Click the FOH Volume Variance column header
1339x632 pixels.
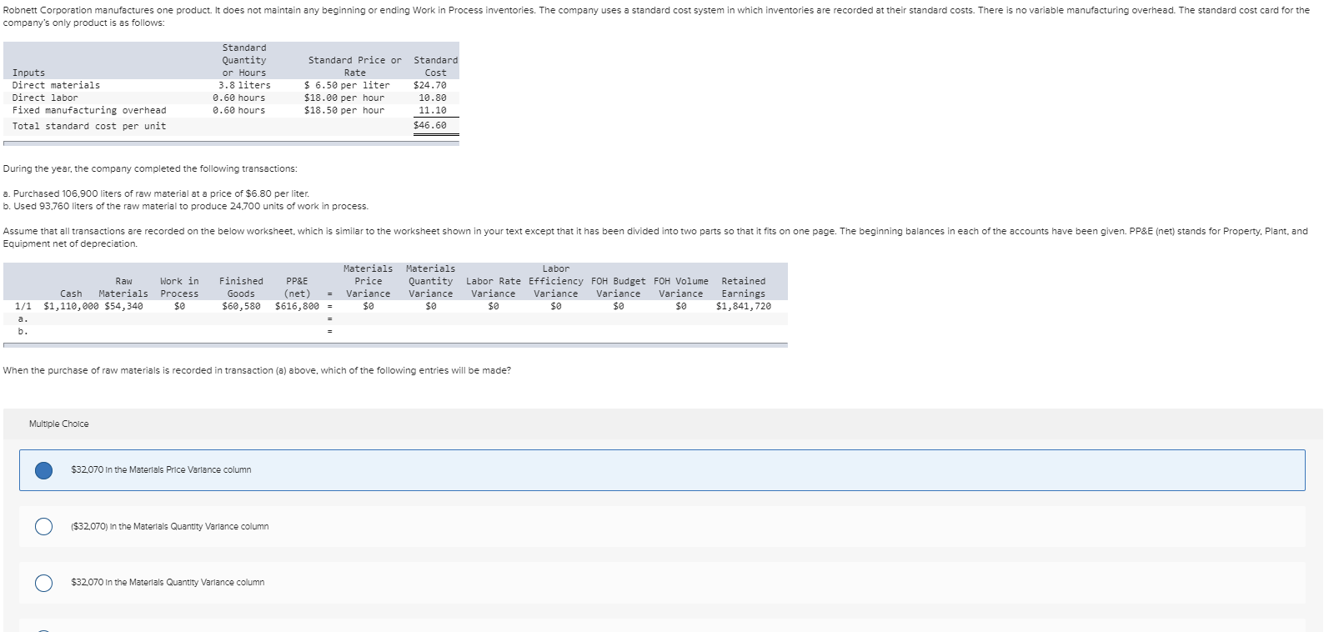point(681,287)
